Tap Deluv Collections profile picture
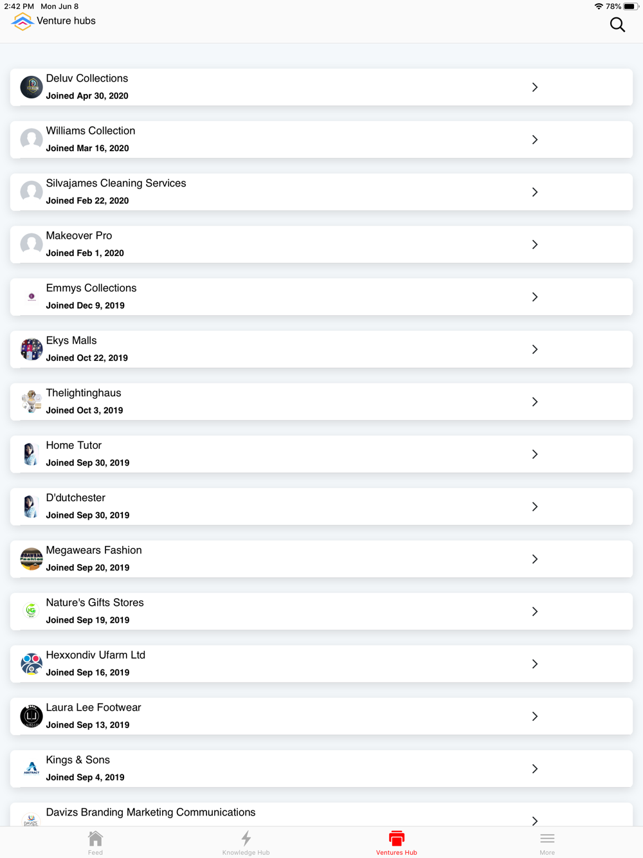 (32, 87)
